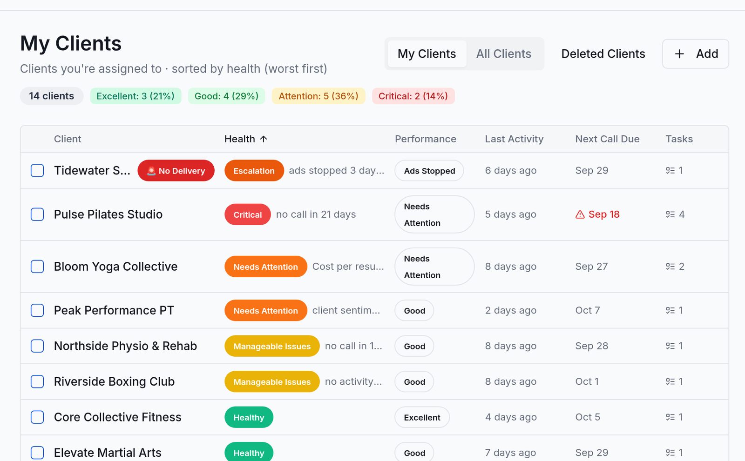Viewport: 745px width, 461px height.
Task: Click the Client column header
Action: [x=68, y=139]
